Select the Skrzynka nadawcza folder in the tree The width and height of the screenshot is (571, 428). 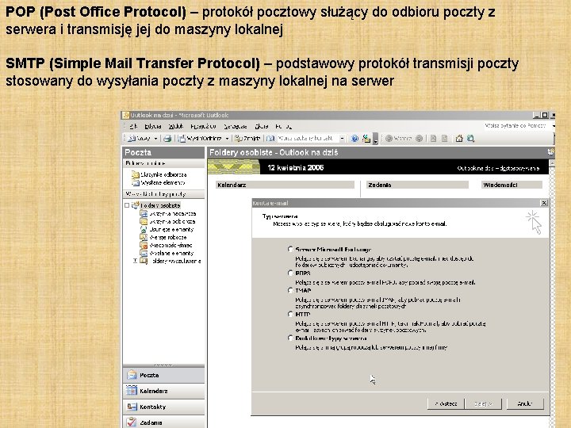pos(168,214)
